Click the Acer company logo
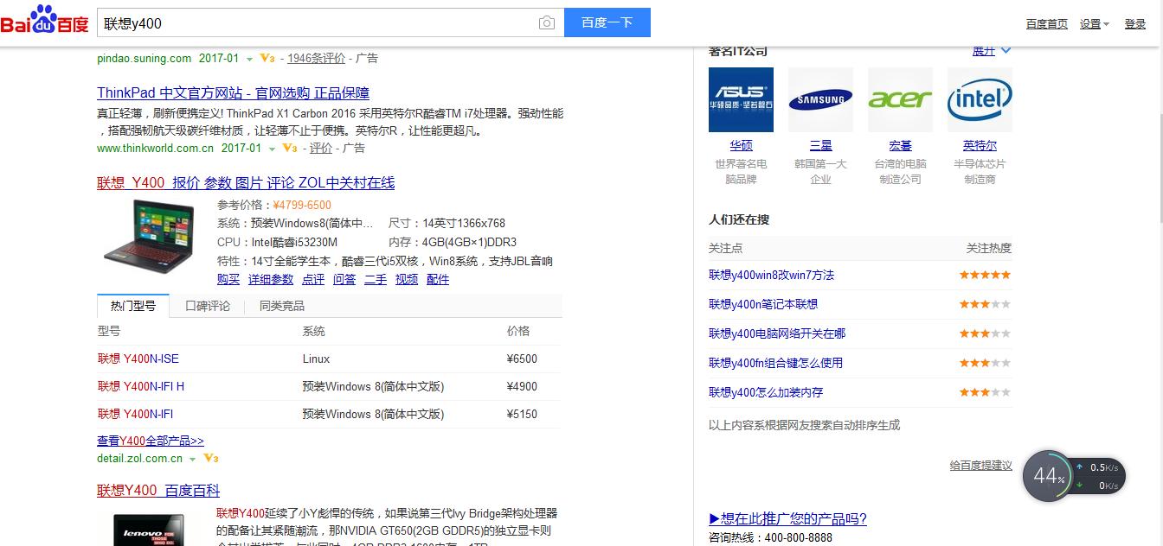Viewport: 1163px width, 546px height. click(900, 99)
